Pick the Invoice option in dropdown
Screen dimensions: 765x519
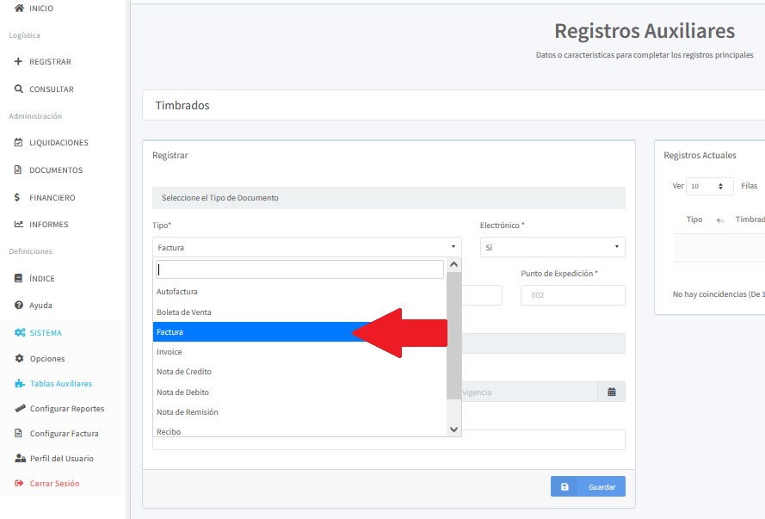(170, 352)
